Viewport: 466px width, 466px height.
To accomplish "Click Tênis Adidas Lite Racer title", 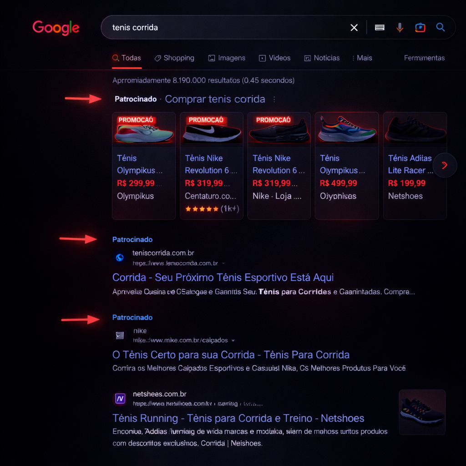I will pyautogui.click(x=410, y=164).
